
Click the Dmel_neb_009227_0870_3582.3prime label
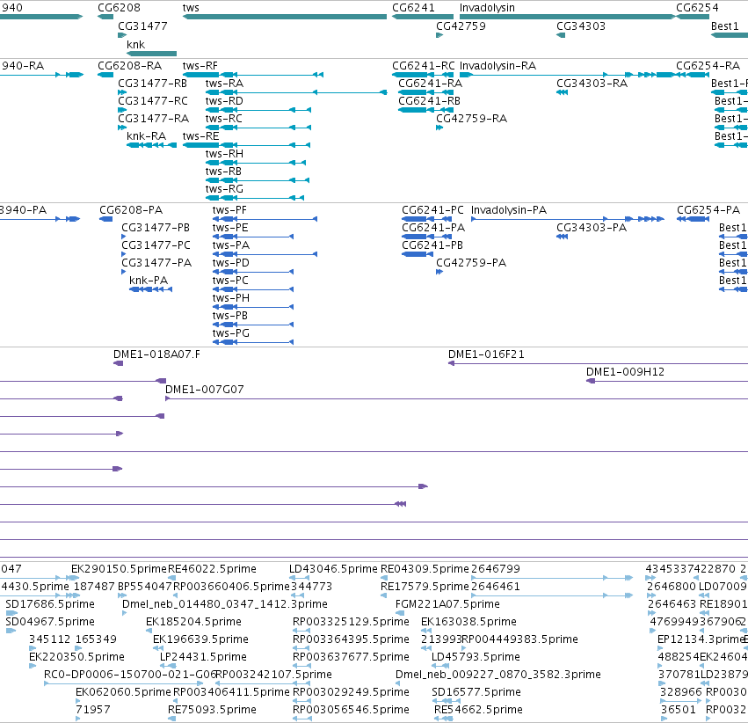[498, 675]
